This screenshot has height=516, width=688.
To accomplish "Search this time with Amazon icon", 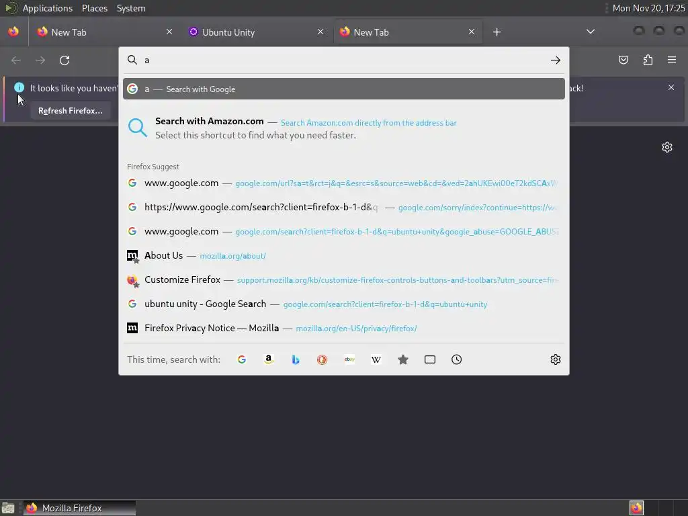I will (269, 359).
